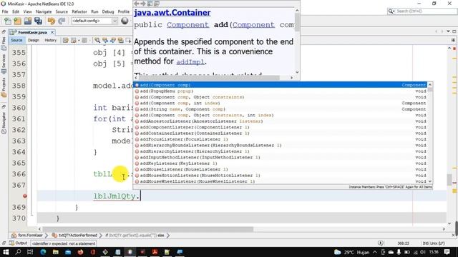Screen dimensions: 458x257
Task: Click the Last Edit editor toolbar icon
Action: tap(65, 41)
